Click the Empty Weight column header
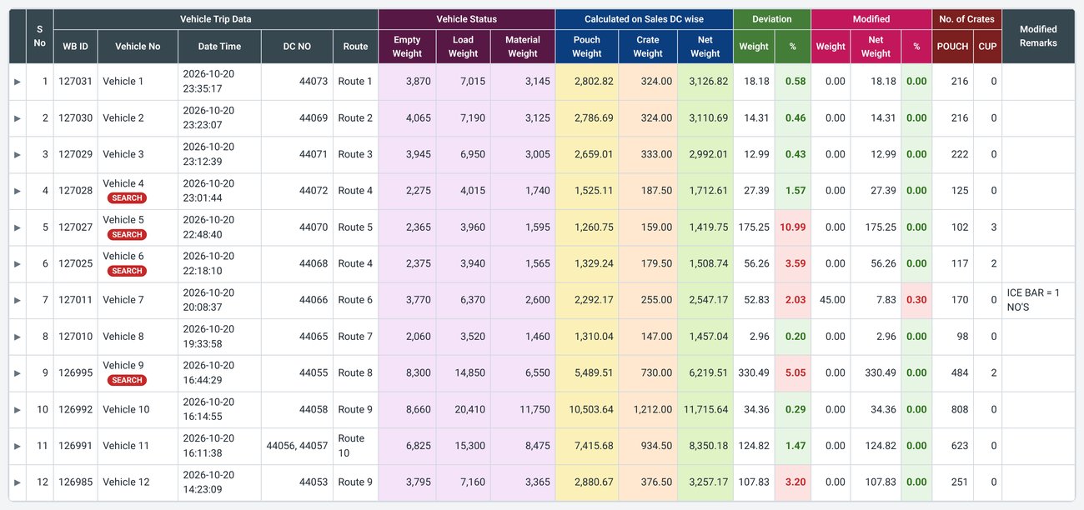The image size is (1084, 510). point(407,47)
